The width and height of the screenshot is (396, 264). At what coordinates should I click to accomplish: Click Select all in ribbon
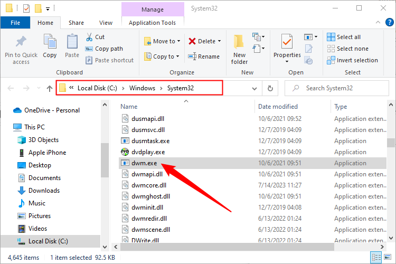tap(344, 37)
